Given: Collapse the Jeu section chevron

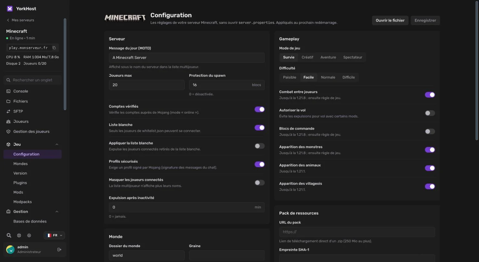Looking at the screenshot, I should 57,145.
